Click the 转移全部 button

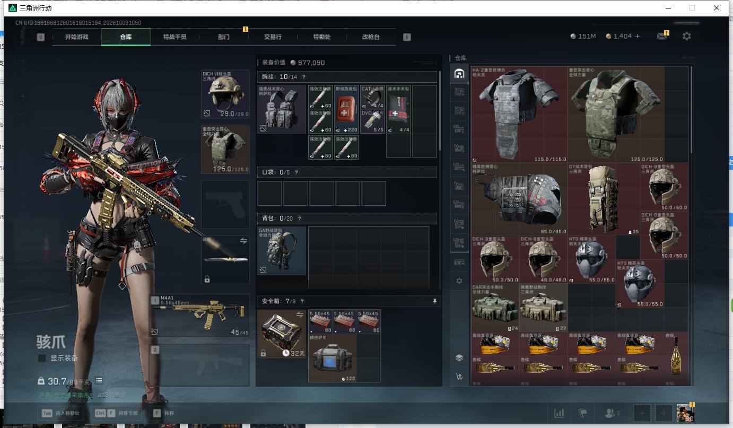[115, 413]
